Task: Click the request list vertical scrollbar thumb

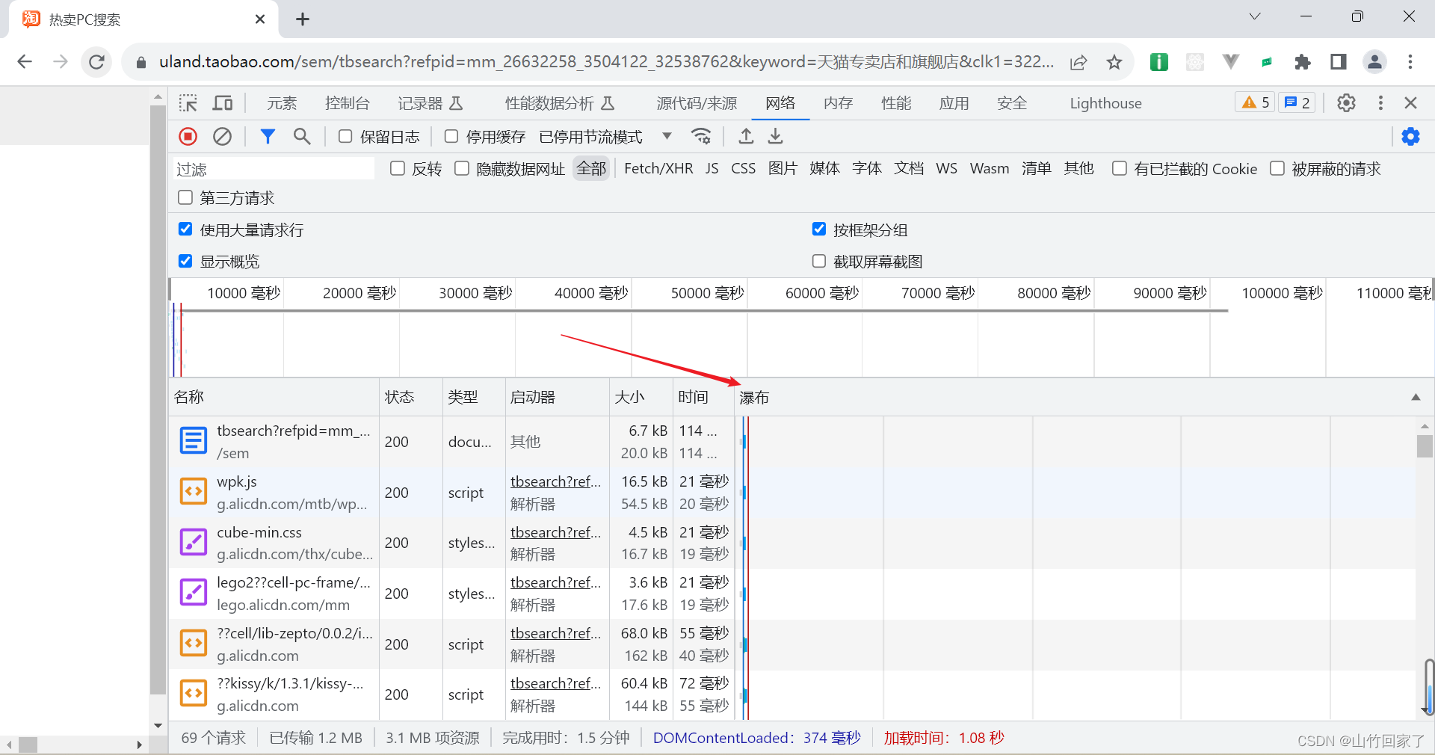Action: (1425, 445)
